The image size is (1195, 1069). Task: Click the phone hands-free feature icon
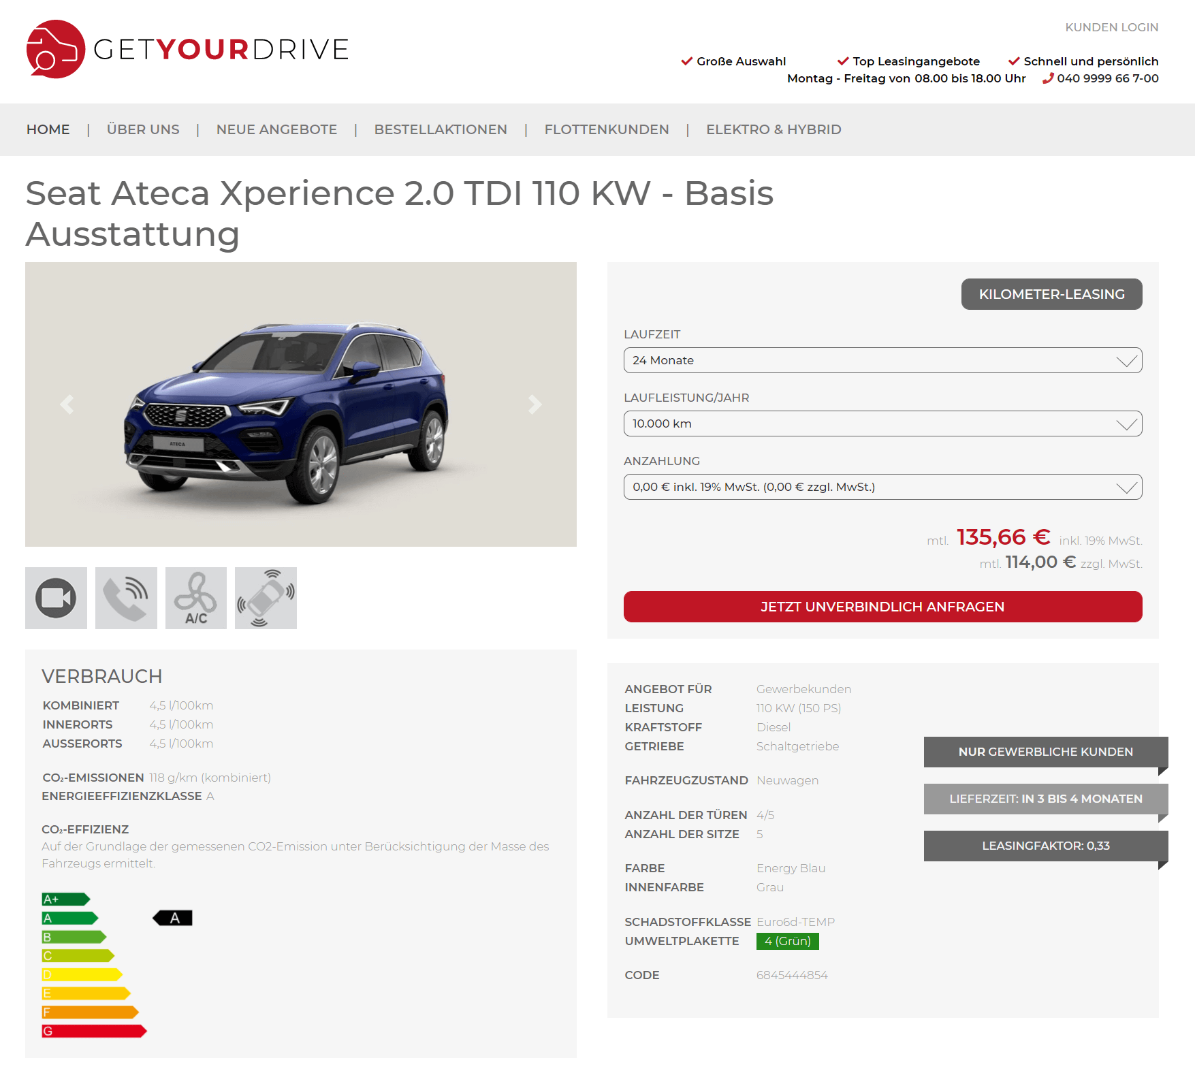point(126,598)
